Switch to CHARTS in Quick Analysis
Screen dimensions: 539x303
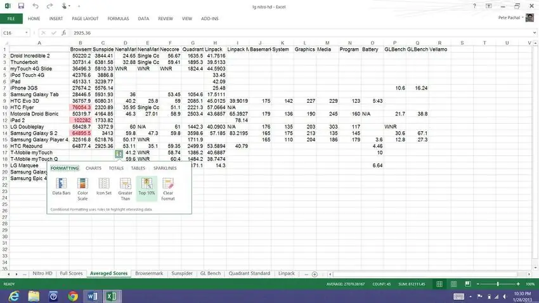pyautogui.click(x=93, y=168)
